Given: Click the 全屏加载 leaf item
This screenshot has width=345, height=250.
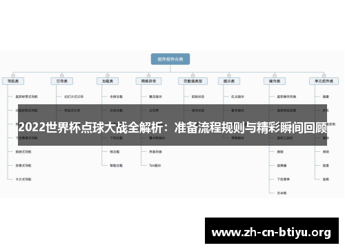Looking at the screenshot, I should click(x=117, y=97).
